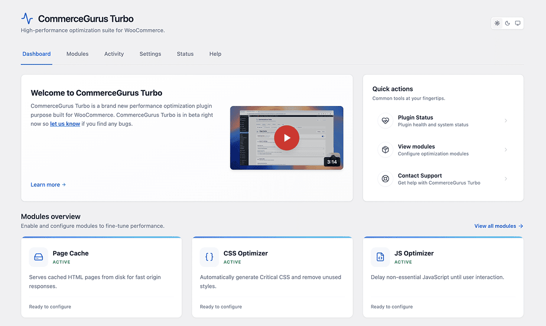
Task: Click the ACTIVE label under CSS Optimizer
Action: 232,262
